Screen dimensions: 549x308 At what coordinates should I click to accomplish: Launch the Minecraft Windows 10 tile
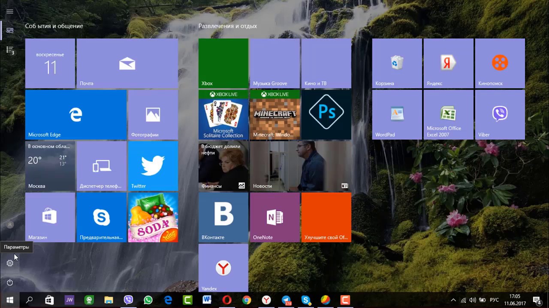click(x=275, y=115)
